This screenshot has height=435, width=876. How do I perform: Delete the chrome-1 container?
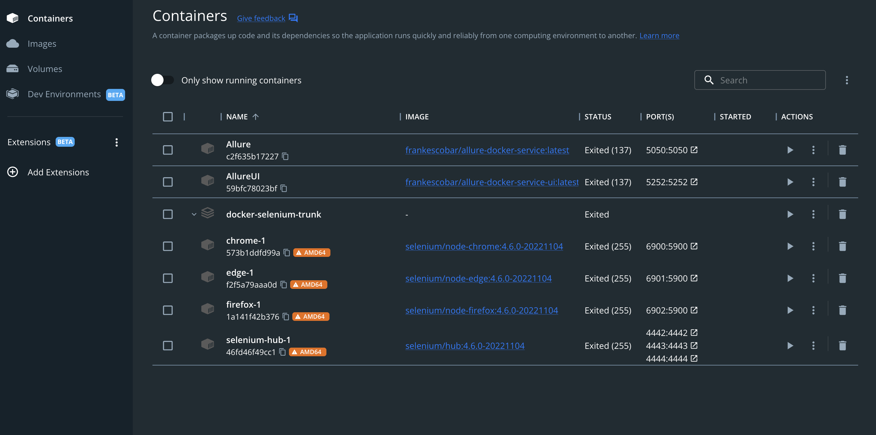coord(842,246)
